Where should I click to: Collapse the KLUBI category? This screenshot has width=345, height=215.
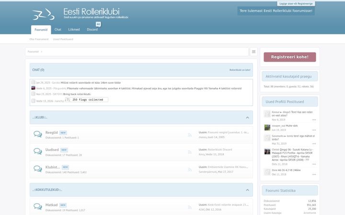247,118
